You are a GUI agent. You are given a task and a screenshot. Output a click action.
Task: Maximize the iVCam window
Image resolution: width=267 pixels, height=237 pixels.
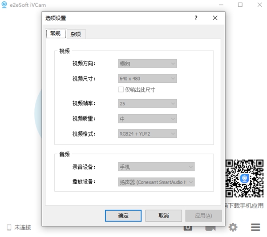(240, 5)
